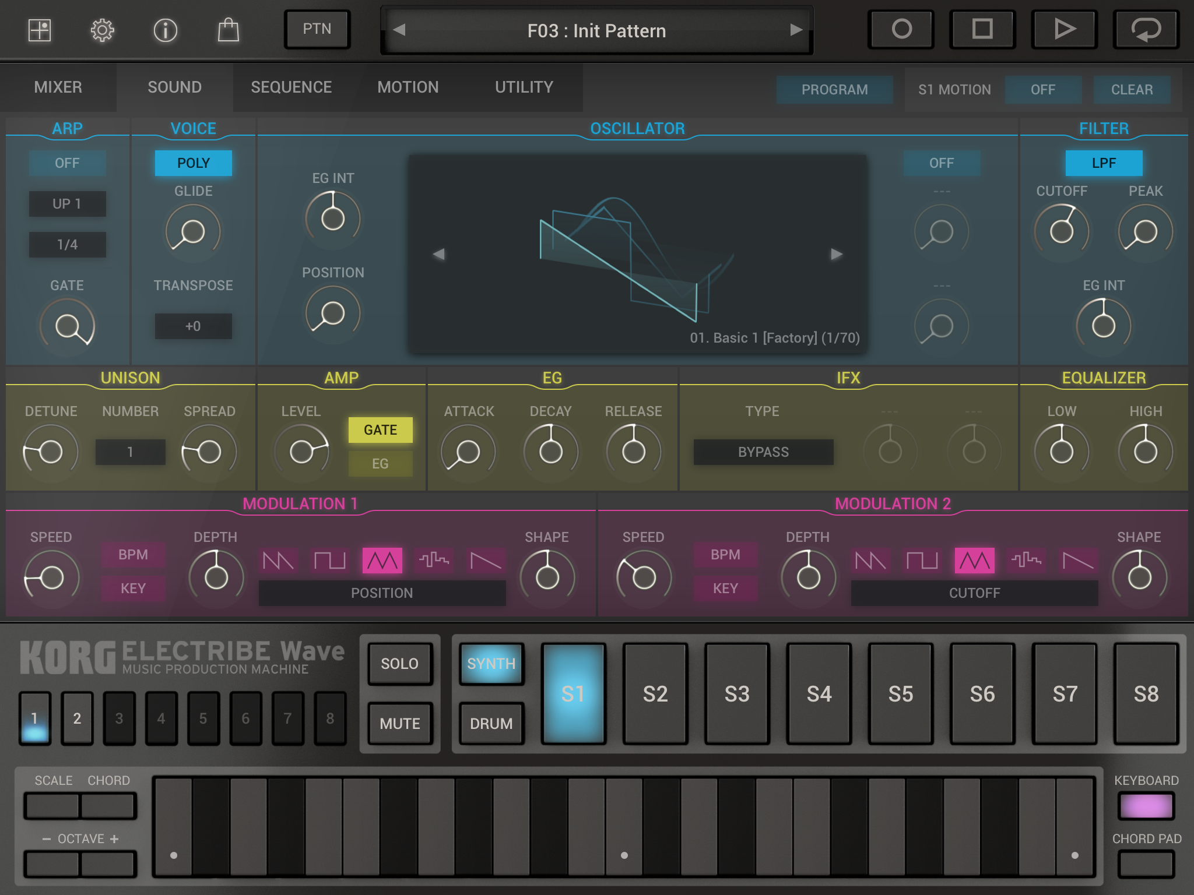Choose the descending ramp shape in Modulation 1

pyautogui.click(x=486, y=561)
